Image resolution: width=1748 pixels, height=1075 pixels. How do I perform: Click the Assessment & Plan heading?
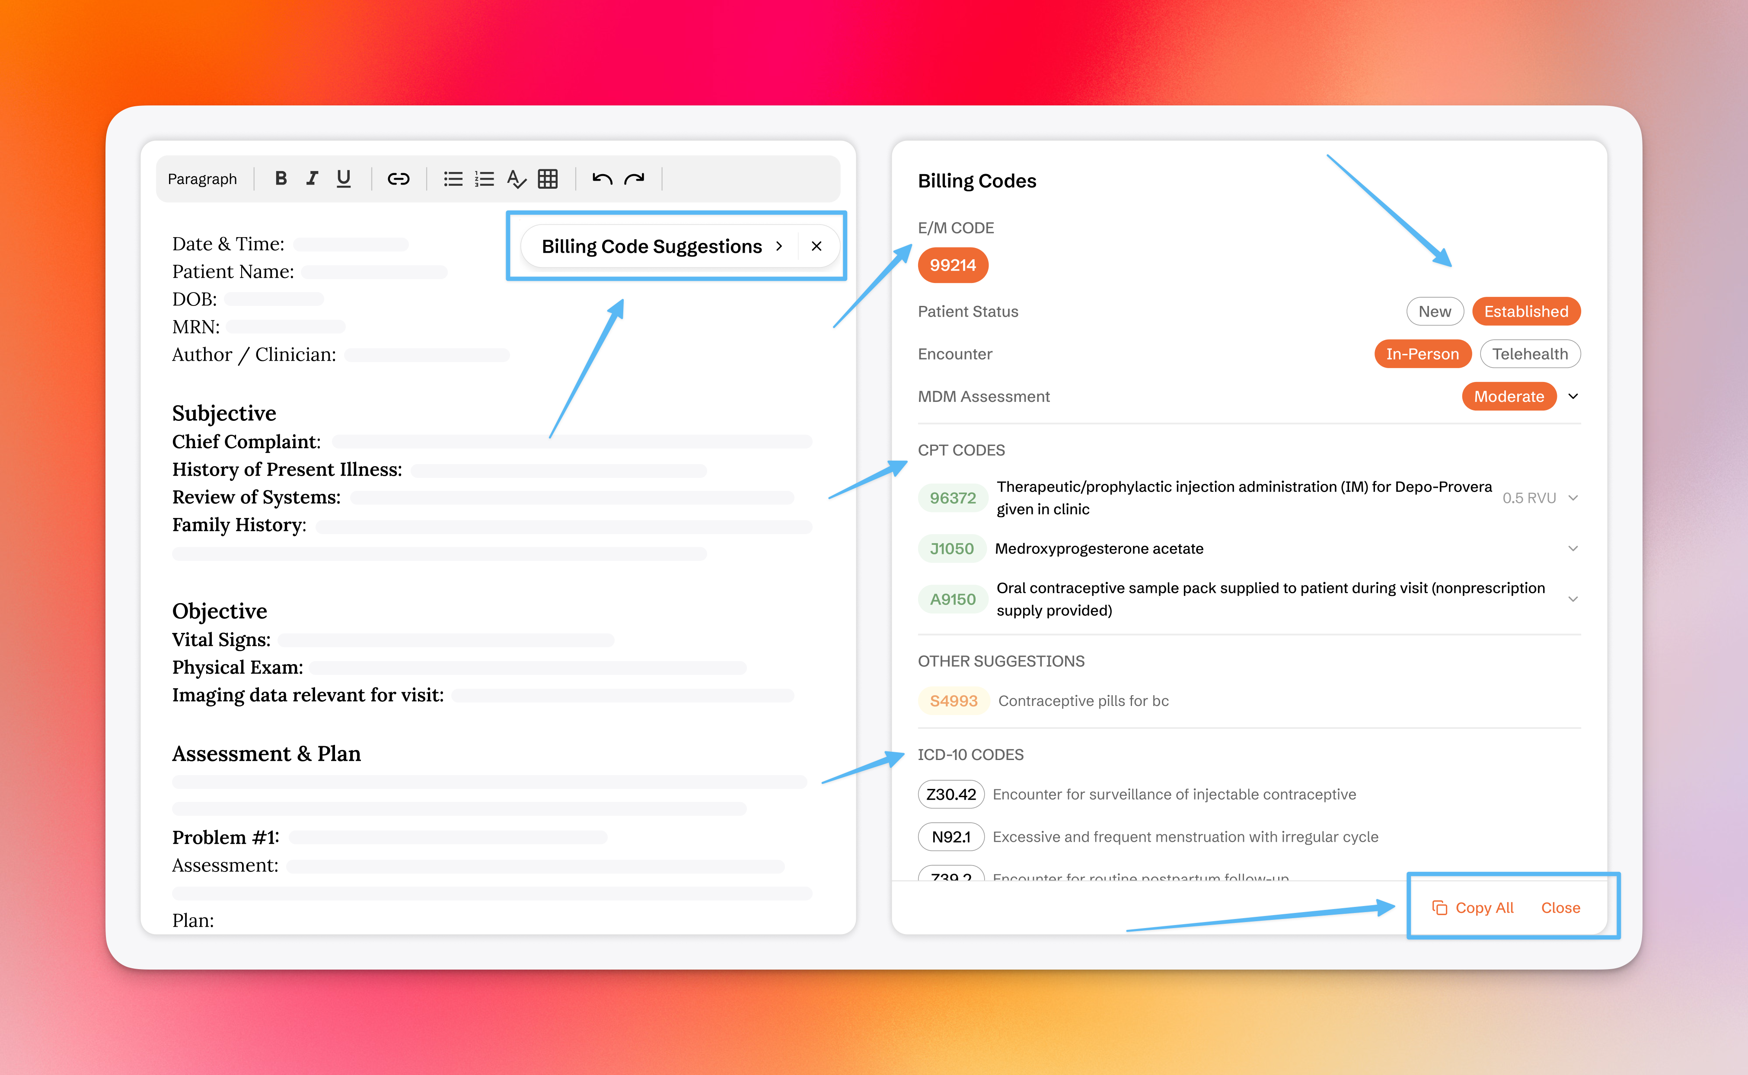[x=266, y=754]
